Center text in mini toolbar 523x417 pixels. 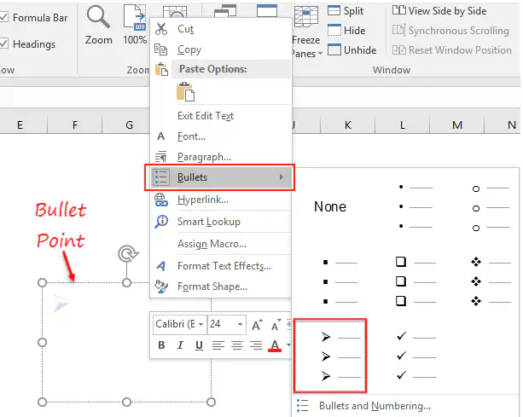(x=237, y=345)
